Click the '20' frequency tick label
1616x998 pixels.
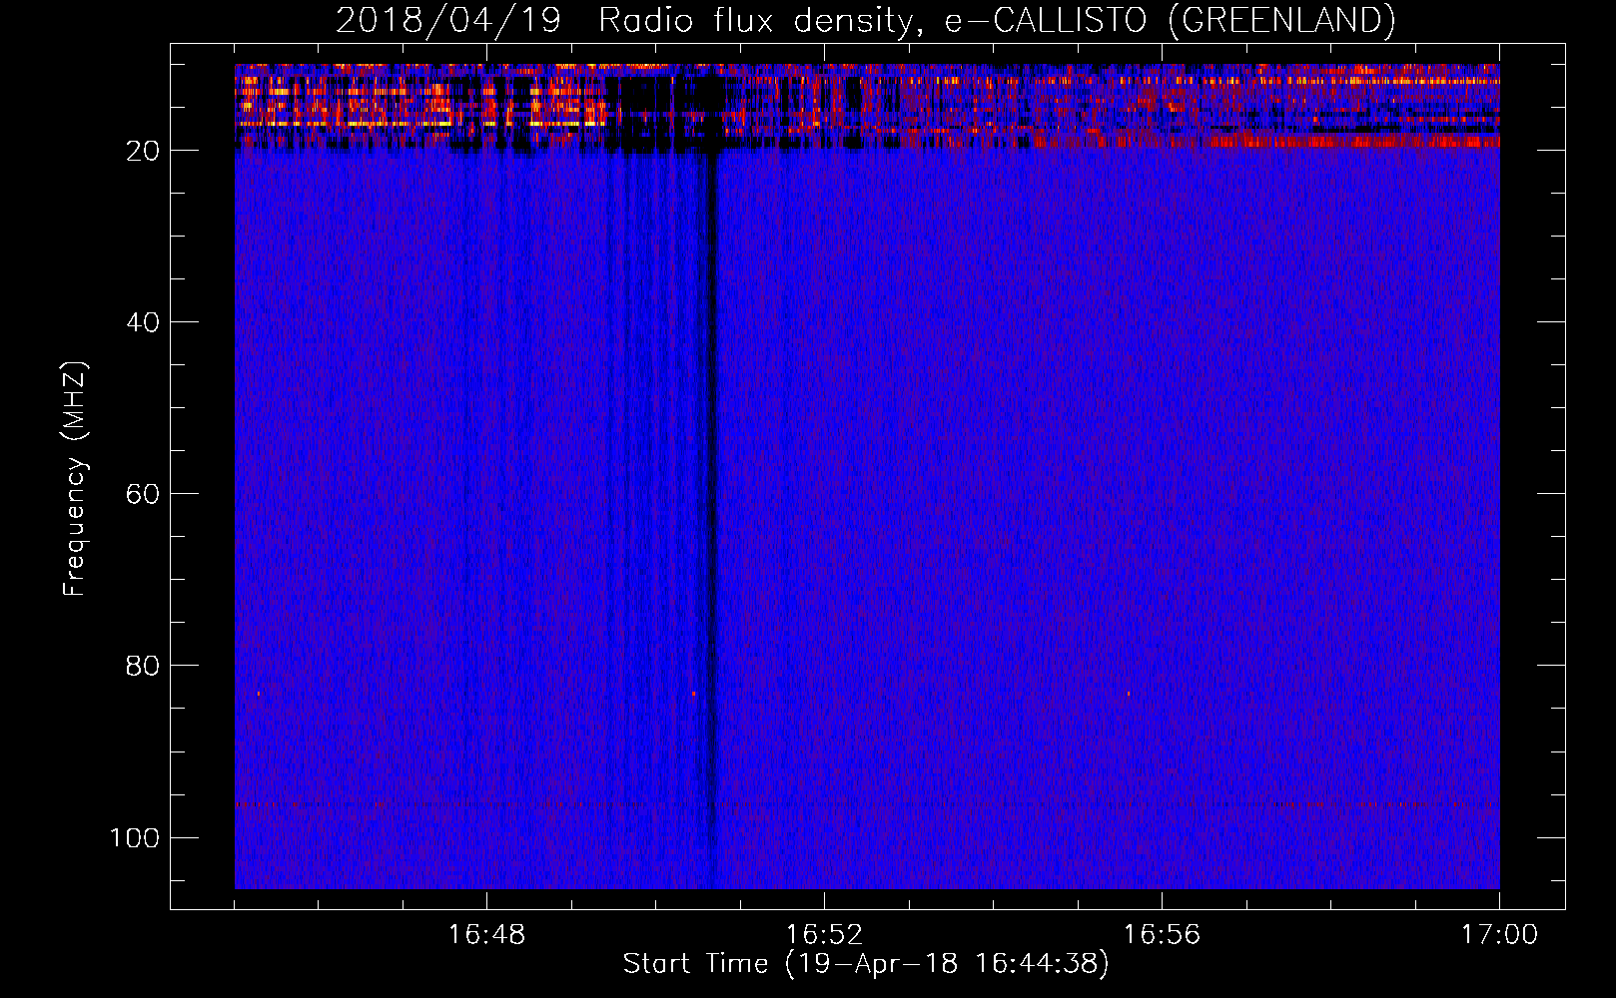point(143,151)
